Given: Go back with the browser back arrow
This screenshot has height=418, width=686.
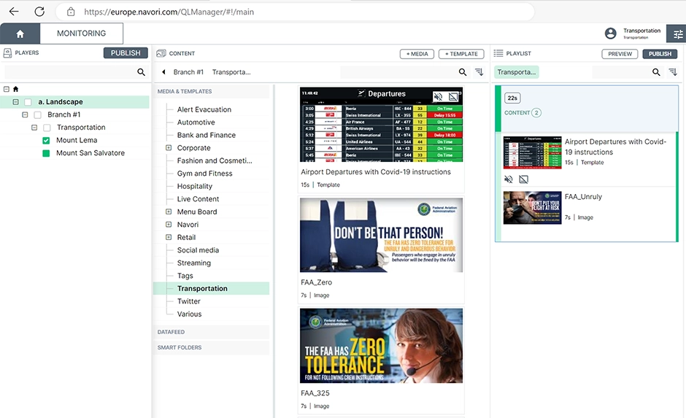Looking at the screenshot, I should pos(14,12).
